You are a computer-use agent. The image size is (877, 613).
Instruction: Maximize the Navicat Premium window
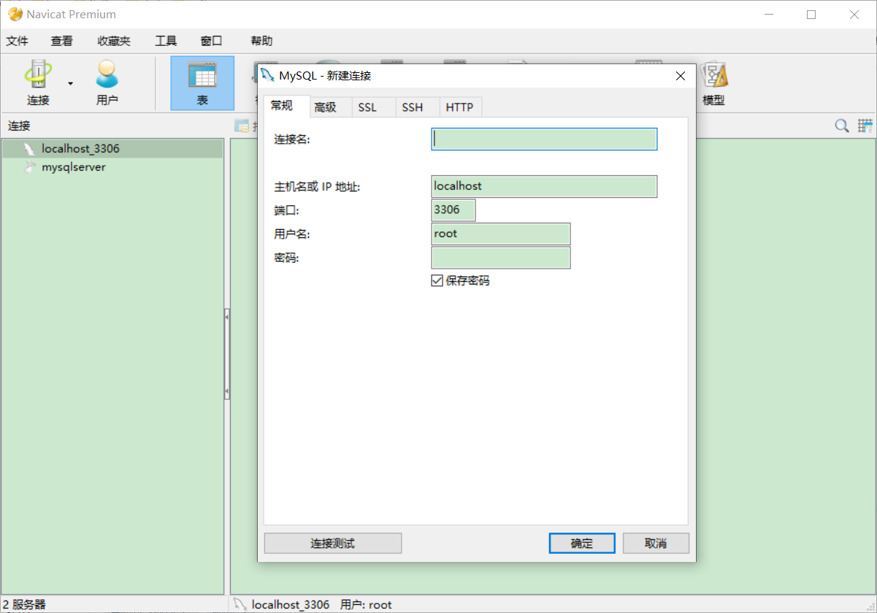pyautogui.click(x=811, y=15)
